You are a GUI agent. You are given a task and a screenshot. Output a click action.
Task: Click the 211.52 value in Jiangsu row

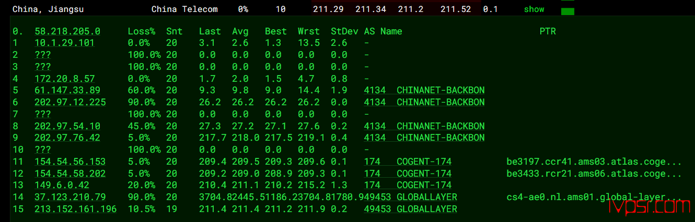[x=456, y=9]
